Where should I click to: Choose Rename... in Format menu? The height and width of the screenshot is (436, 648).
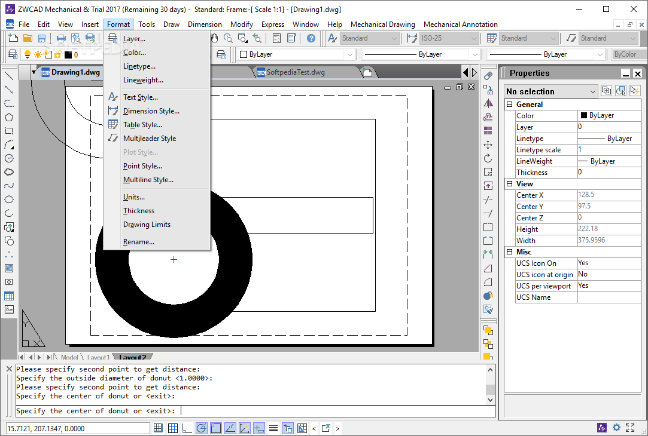(138, 242)
